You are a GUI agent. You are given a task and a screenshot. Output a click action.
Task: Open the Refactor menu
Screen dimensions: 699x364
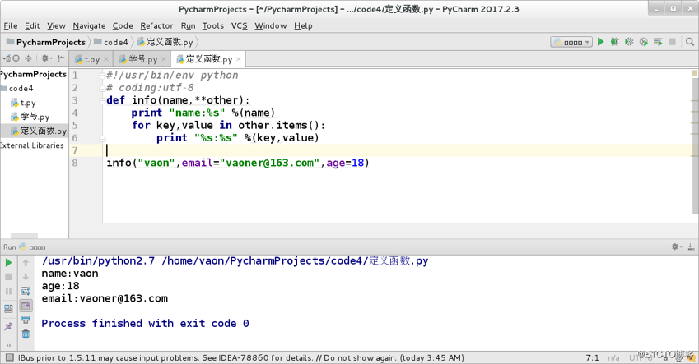coord(156,25)
